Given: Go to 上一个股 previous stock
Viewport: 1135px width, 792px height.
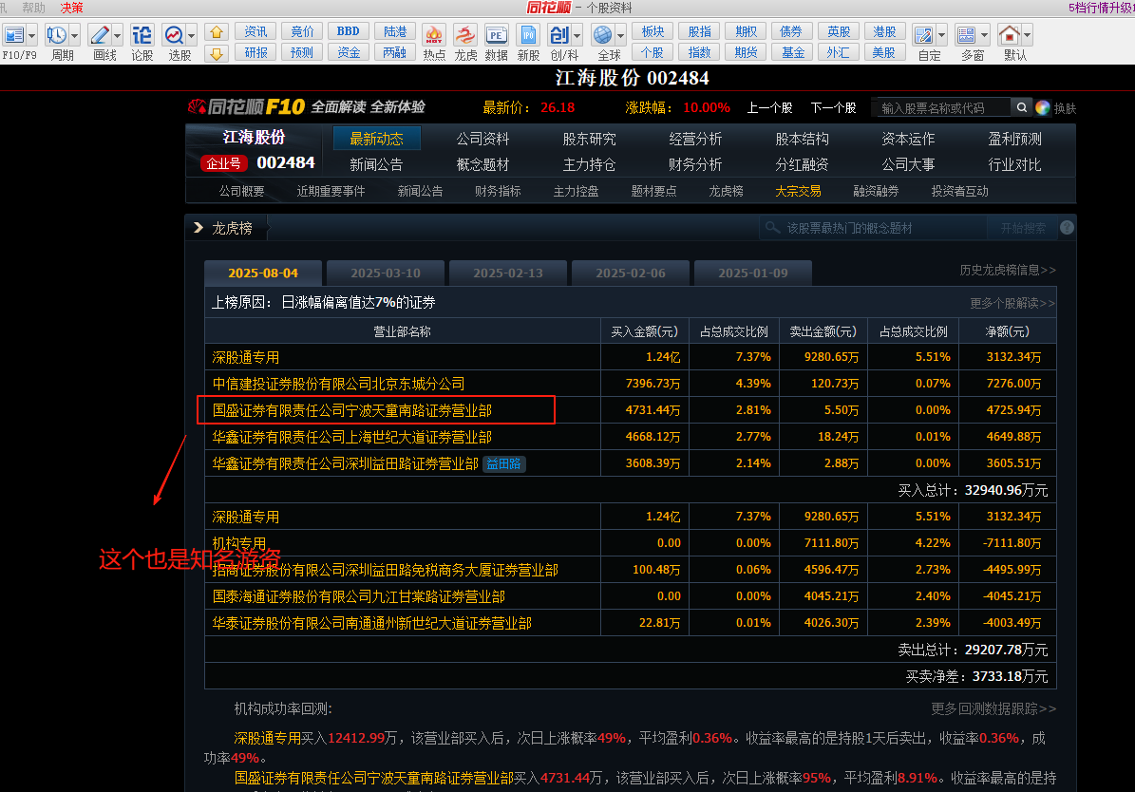Looking at the screenshot, I should (x=769, y=108).
